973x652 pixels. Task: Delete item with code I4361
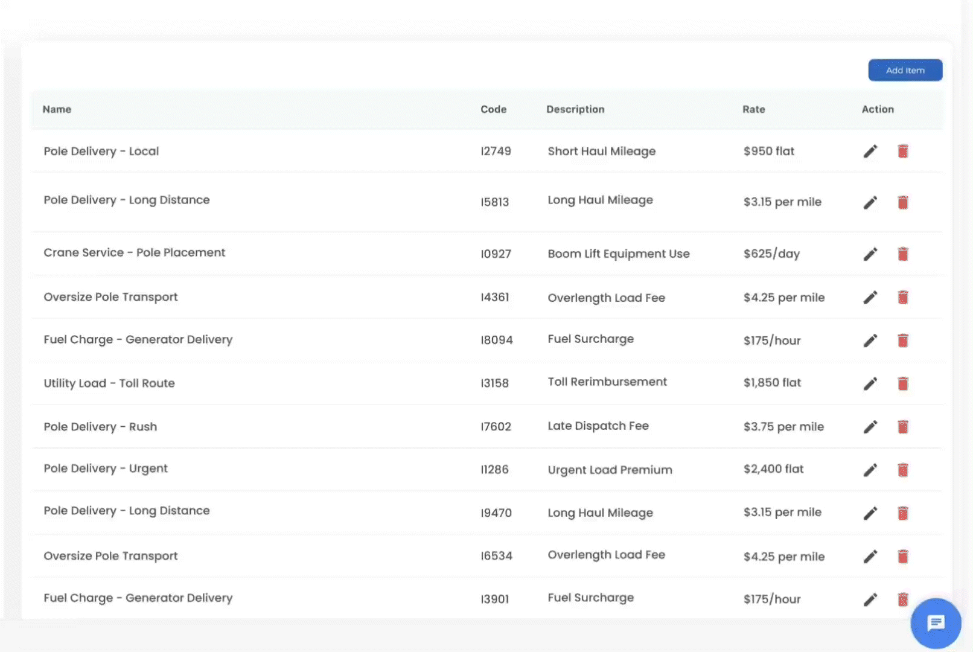pyautogui.click(x=902, y=297)
